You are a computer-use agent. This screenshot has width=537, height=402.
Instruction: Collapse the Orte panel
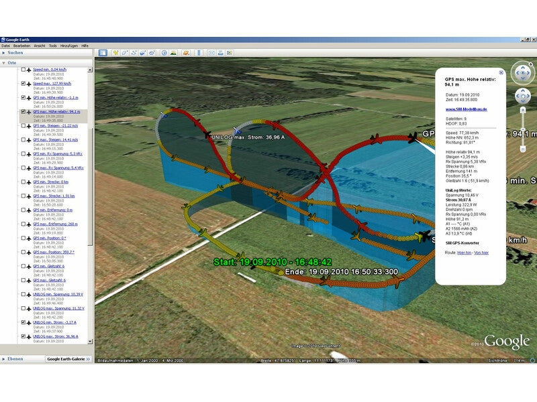(x=4, y=62)
